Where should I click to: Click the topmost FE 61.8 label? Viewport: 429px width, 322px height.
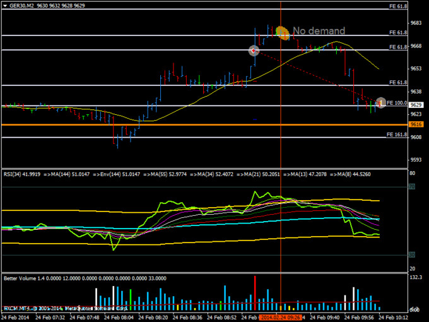[397, 6]
